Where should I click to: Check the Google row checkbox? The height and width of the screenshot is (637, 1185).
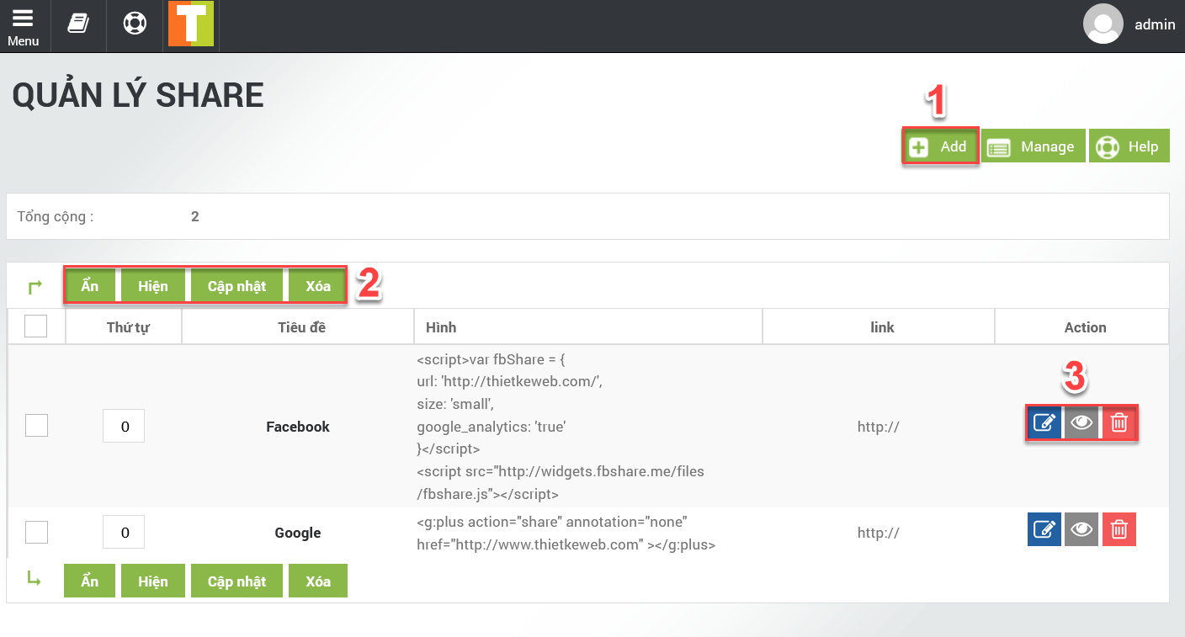(x=36, y=532)
